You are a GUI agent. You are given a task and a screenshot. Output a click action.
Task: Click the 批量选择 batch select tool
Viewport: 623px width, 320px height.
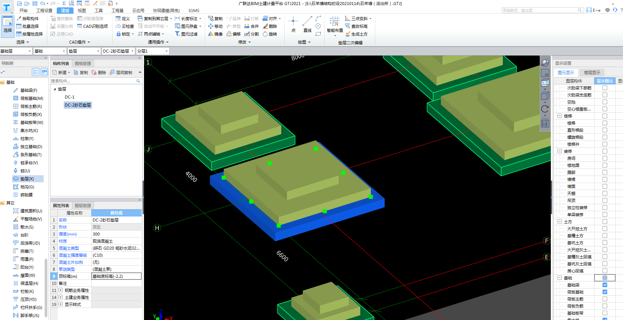coord(28,26)
